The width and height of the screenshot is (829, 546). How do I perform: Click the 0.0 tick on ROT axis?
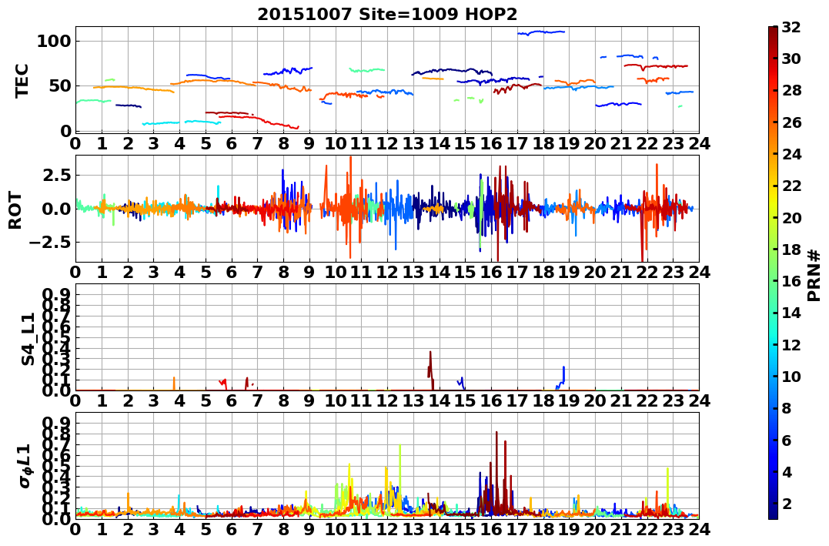tap(57, 209)
